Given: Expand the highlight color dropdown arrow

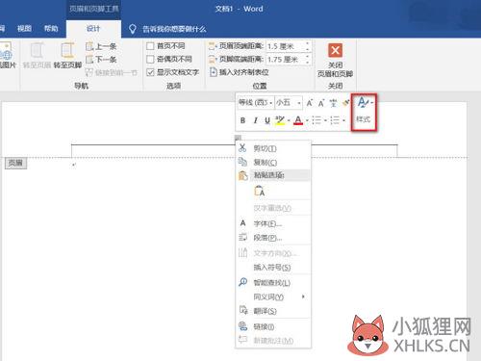Looking at the screenshot, I should [289, 120].
